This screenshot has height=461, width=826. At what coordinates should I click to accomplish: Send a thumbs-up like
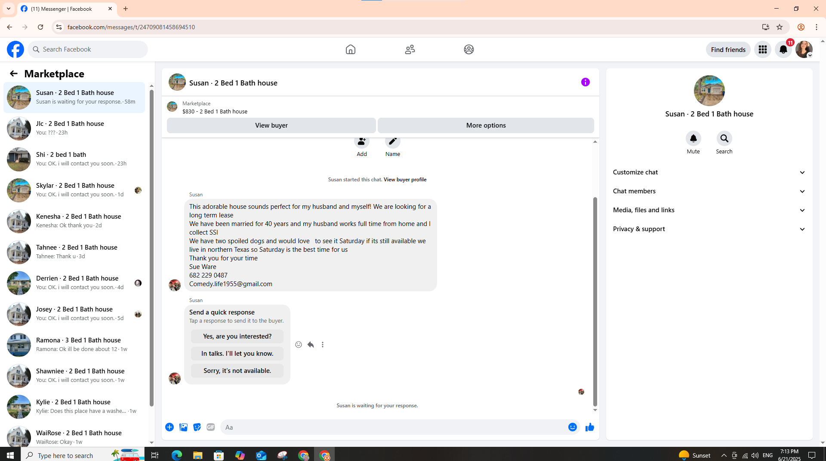[x=590, y=427]
